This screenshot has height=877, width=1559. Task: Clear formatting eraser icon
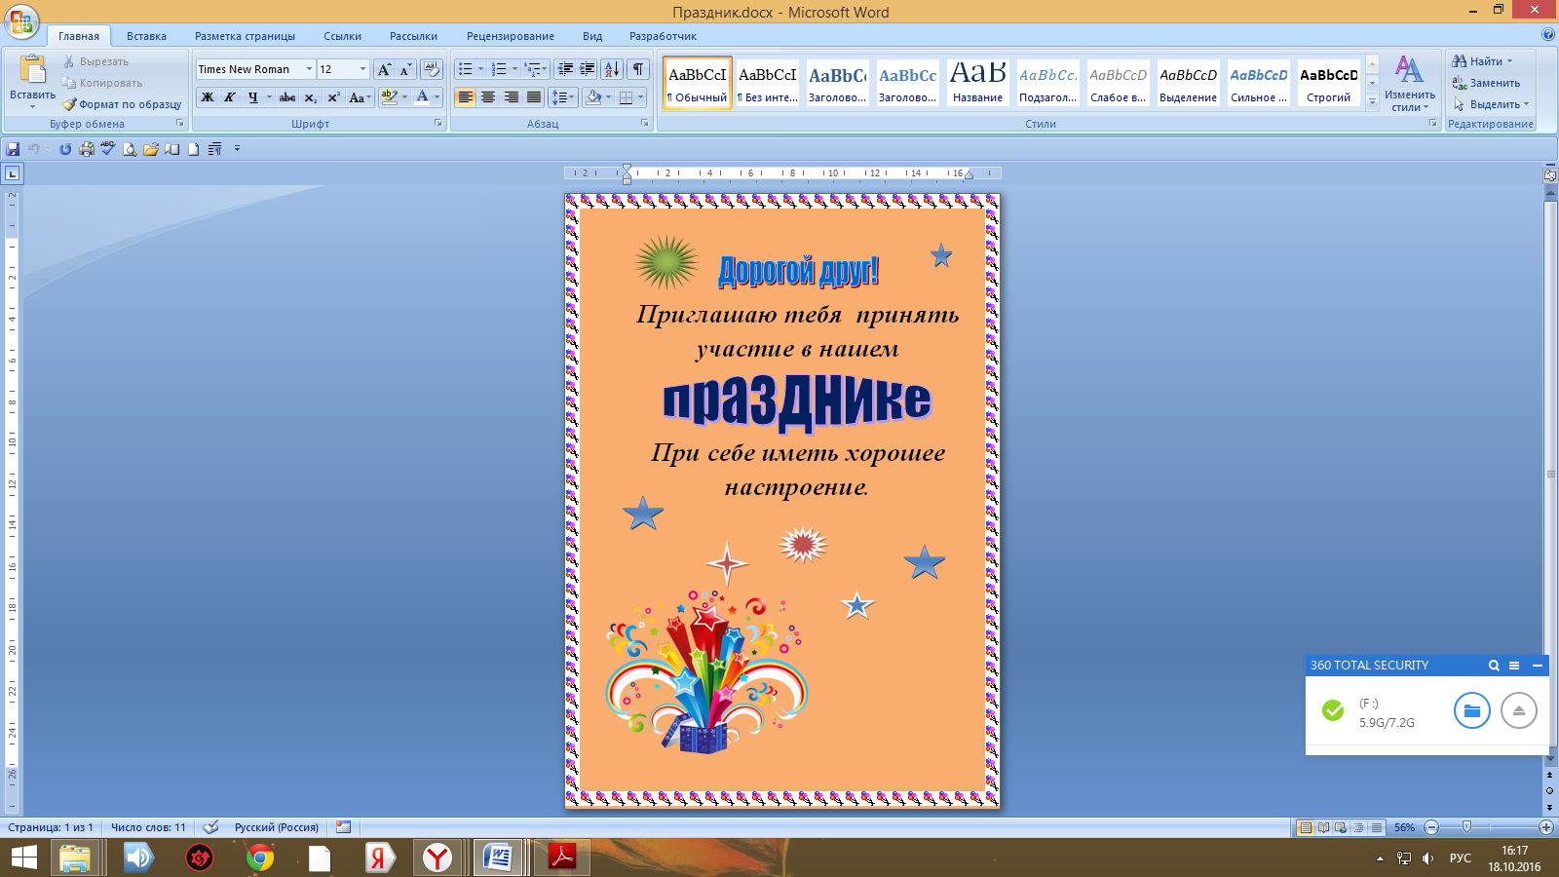[432, 69]
